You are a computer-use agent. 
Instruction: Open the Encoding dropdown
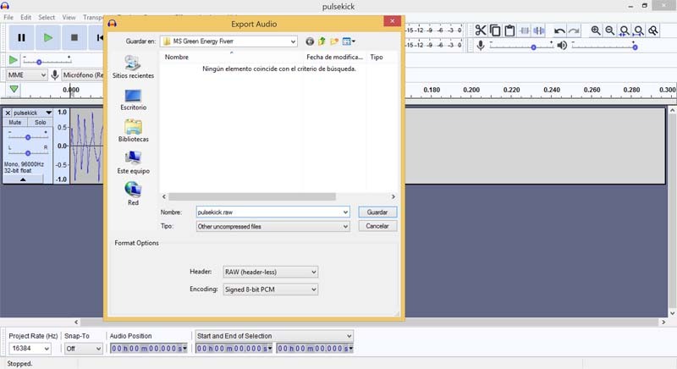tap(314, 289)
